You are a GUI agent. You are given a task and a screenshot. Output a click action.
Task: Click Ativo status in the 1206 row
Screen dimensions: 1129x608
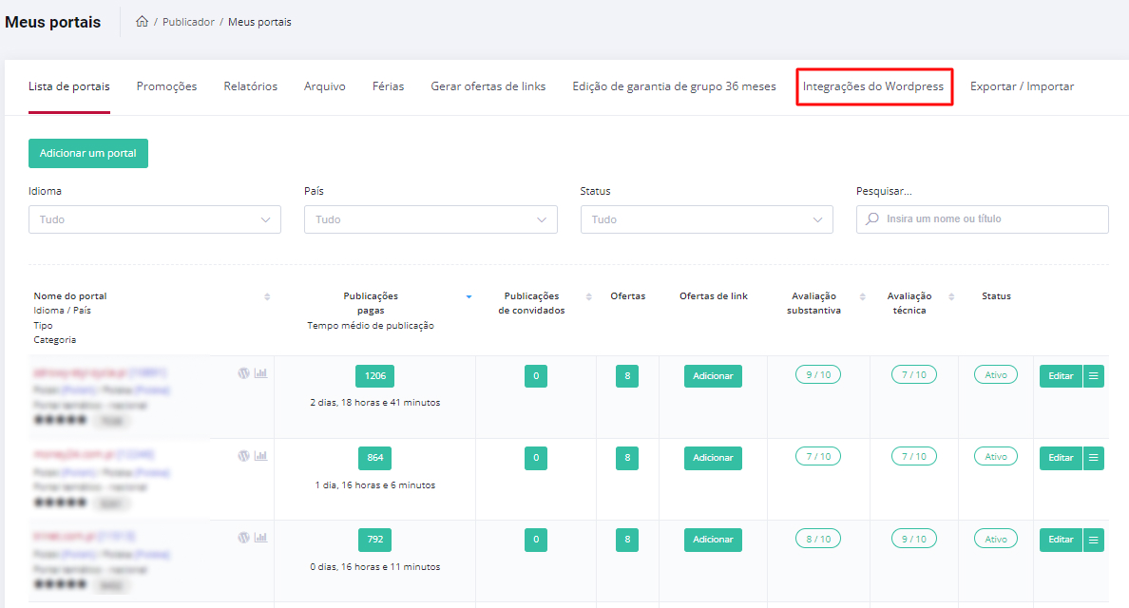click(996, 375)
